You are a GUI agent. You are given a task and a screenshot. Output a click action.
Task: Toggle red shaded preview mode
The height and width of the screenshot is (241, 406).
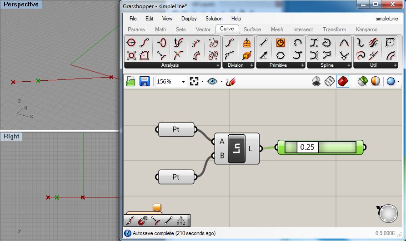click(x=343, y=81)
